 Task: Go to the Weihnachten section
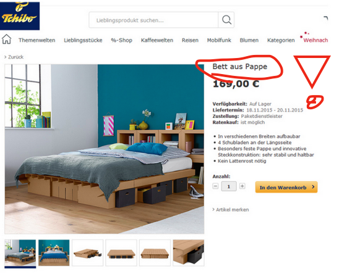coord(314,39)
